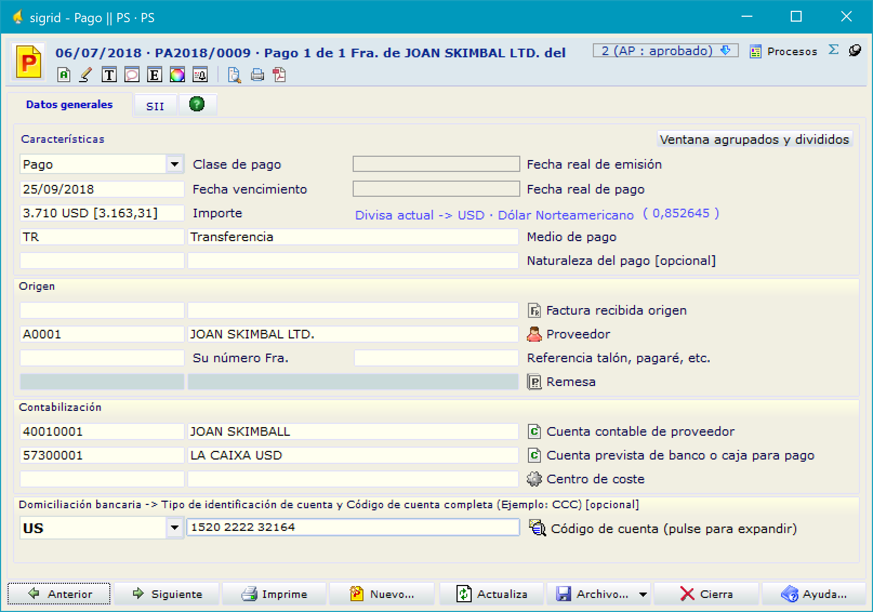
Task: Maximize the sigrid Pago window
Action: click(796, 17)
